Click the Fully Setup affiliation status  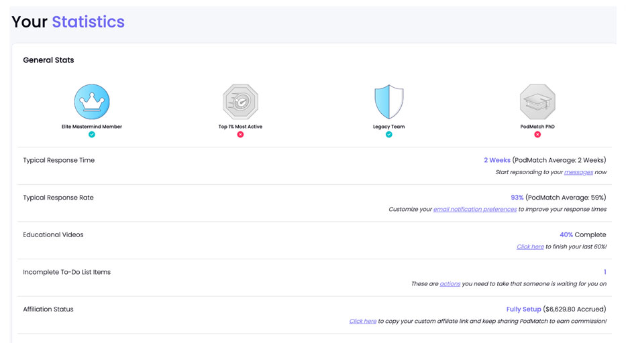click(523, 309)
